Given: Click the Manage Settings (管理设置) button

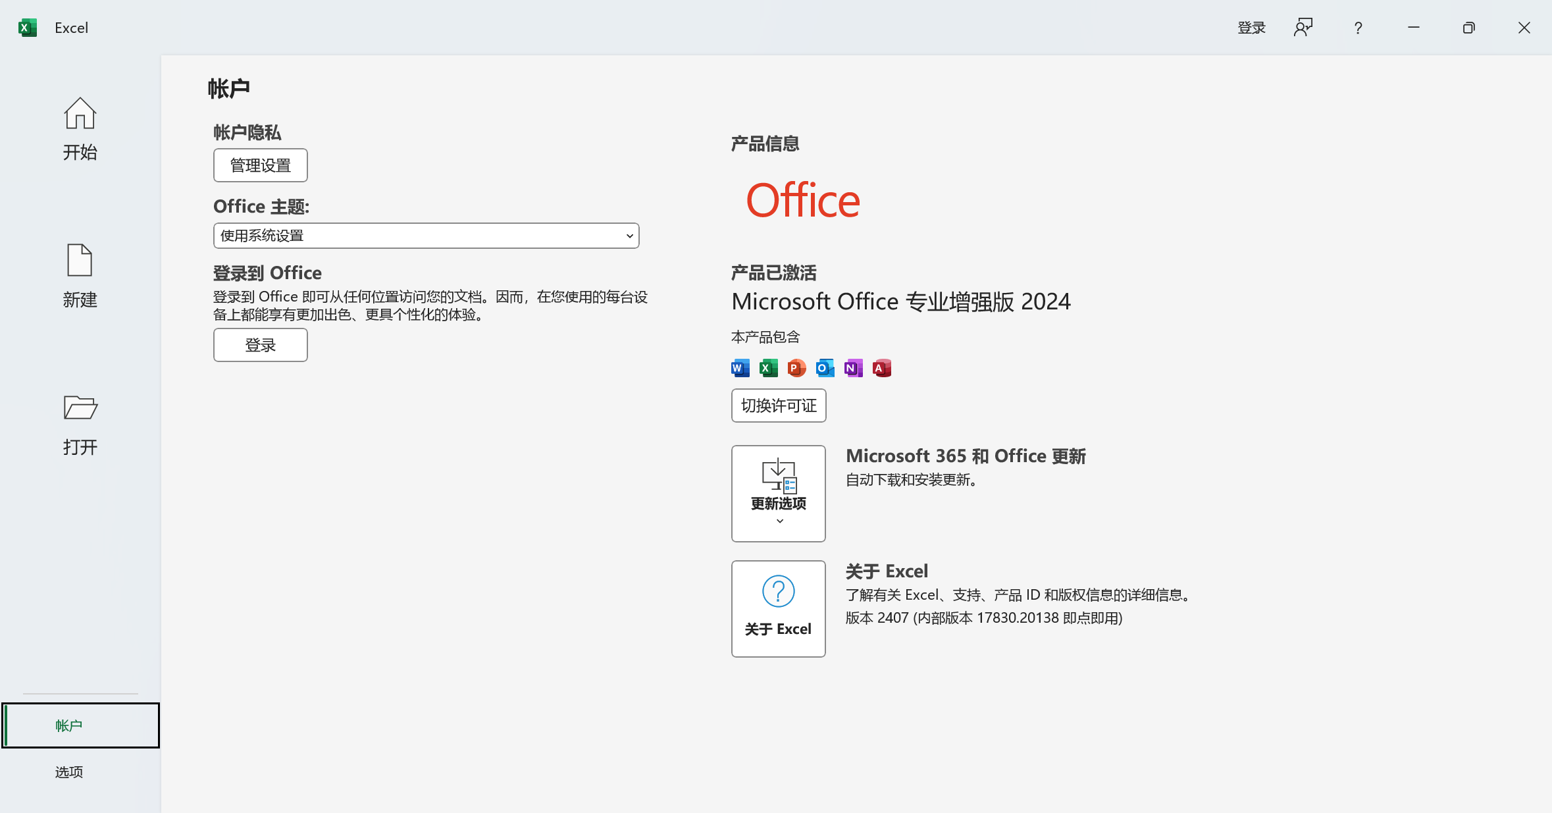Looking at the screenshot, I should point(260,165).
